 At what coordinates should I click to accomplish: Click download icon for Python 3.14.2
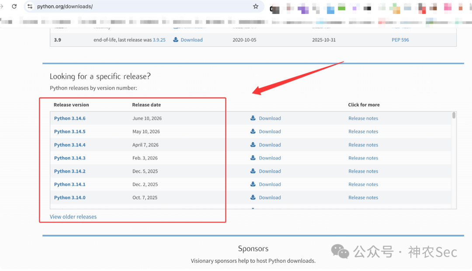pos(253,171)
